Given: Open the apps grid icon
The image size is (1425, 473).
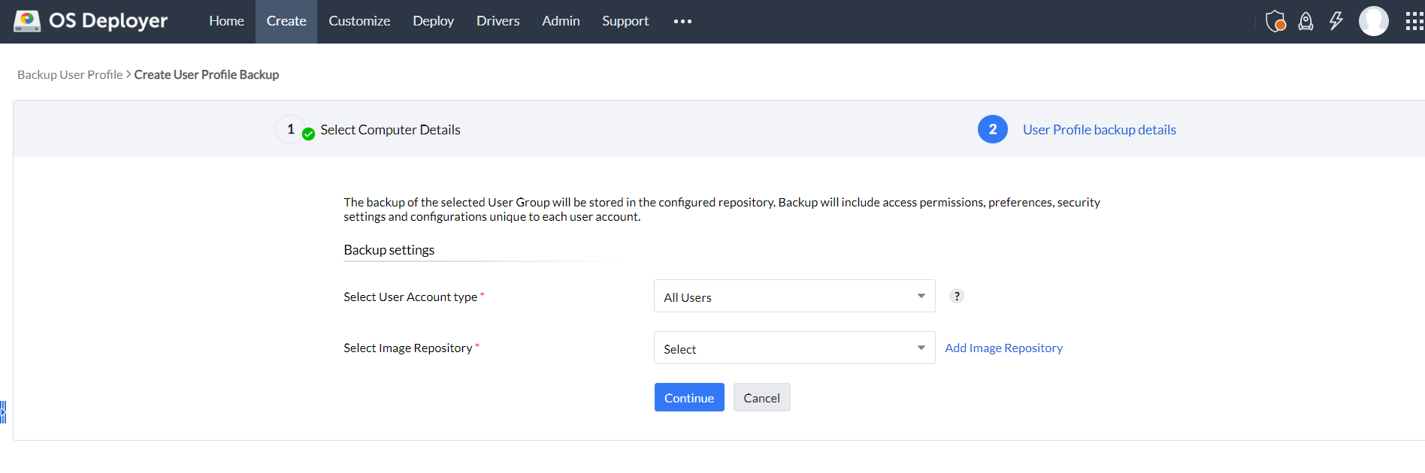Looking at the screenshot, I should [1414, 21].
